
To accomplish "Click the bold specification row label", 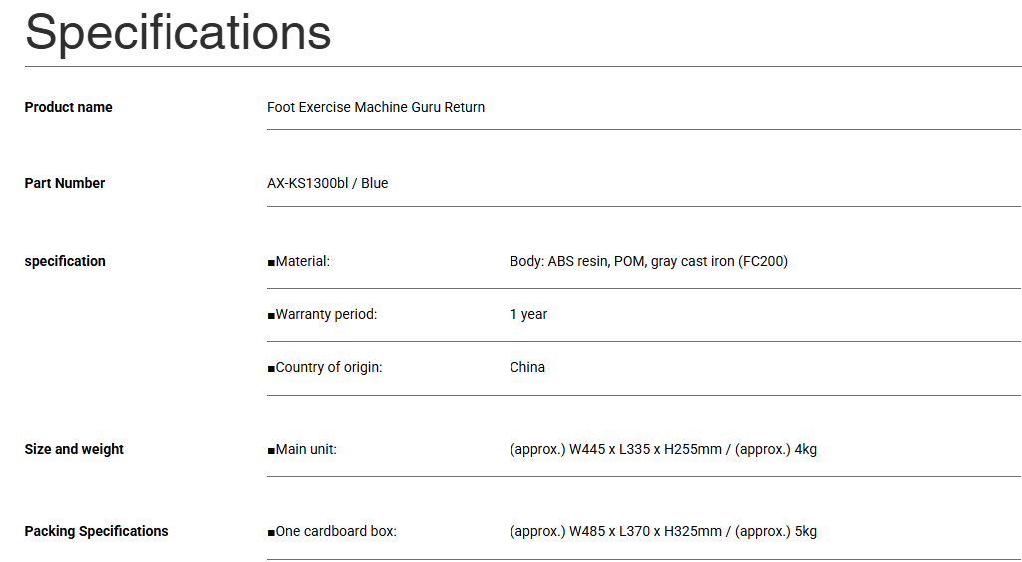I will point(65,261).
